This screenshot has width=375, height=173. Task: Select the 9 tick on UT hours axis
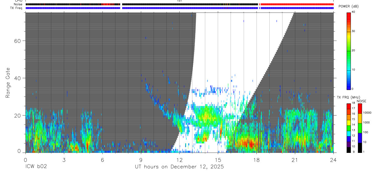point(141,160)
